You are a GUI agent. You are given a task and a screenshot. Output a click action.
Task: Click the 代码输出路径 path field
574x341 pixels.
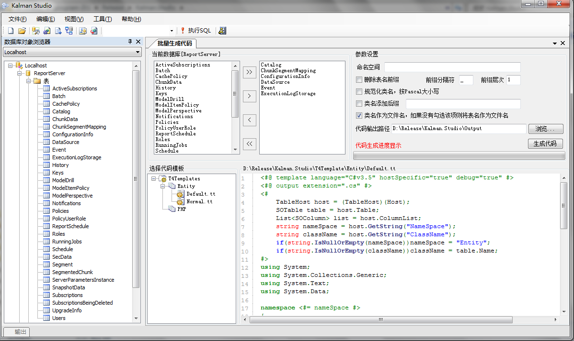pos(459,129)
